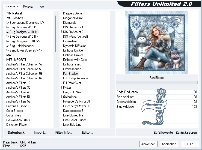Select [AFS IMPORT] category

click(x=16, y=60)
